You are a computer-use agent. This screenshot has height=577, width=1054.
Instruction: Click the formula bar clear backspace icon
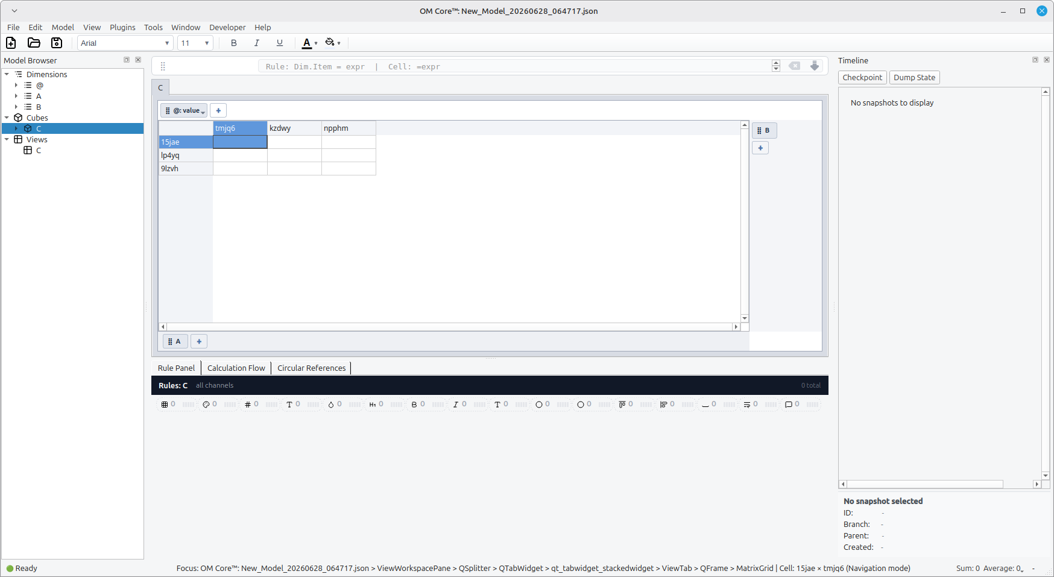pyautogui.click(x=795, y=66)
